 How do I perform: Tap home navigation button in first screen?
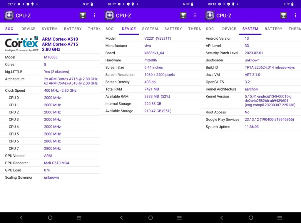(x=50, y=218)
